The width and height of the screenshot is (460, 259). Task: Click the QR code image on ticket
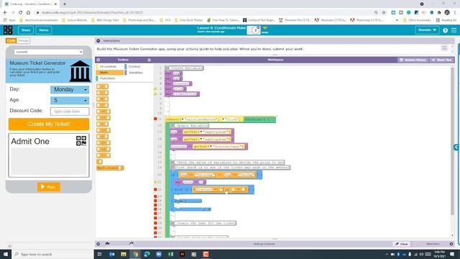point(81,141)
